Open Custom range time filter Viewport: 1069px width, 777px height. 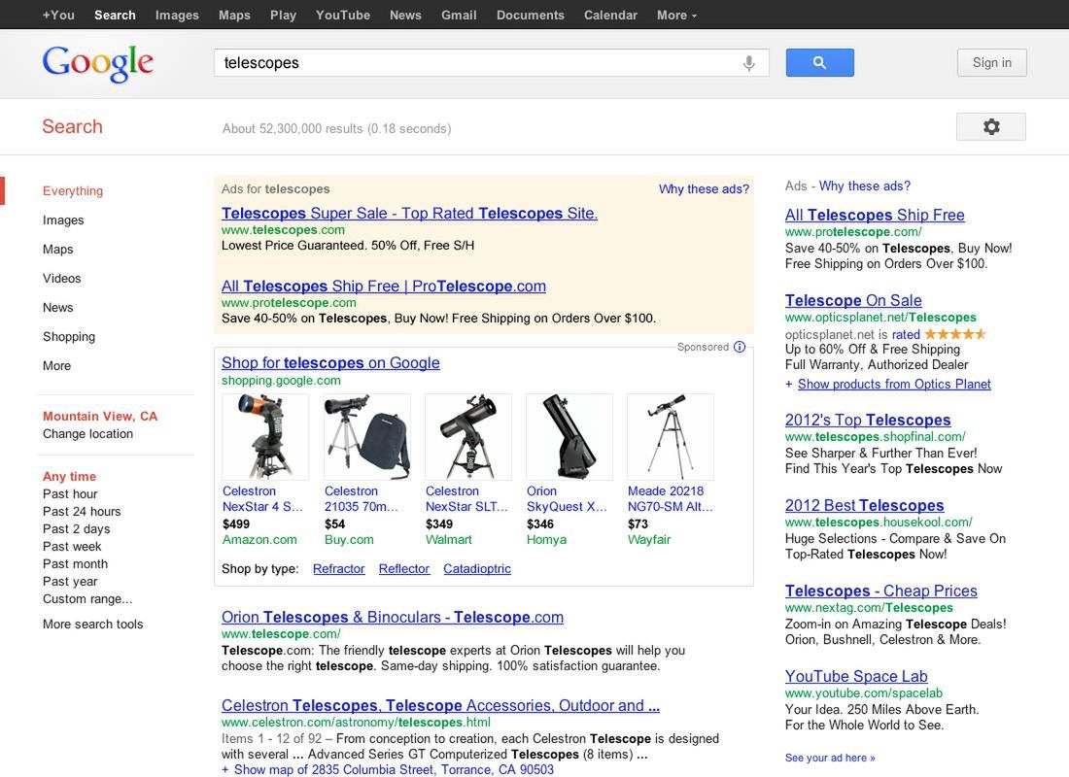[x=87, y=599]
